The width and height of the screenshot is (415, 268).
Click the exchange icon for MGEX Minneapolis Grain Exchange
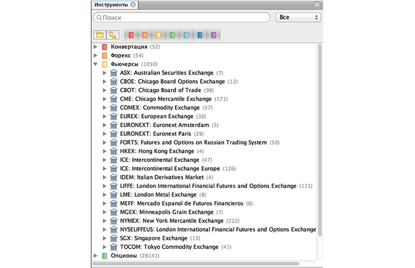click(x=113, y=212)
